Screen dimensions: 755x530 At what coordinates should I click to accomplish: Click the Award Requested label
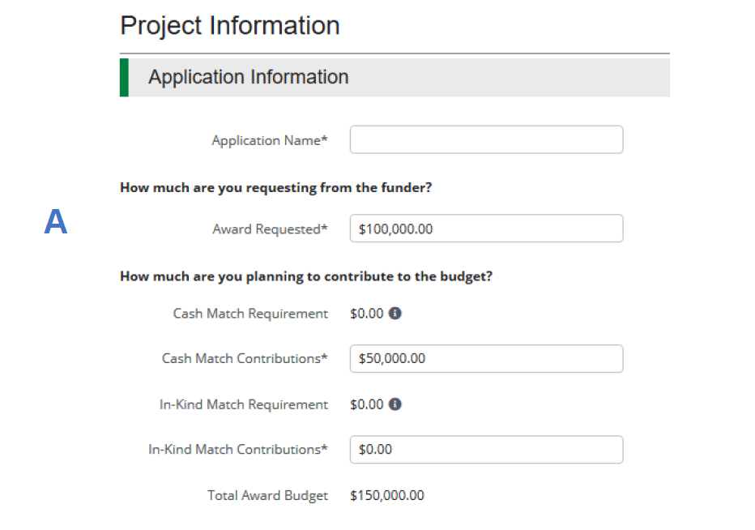coord(270,229)
